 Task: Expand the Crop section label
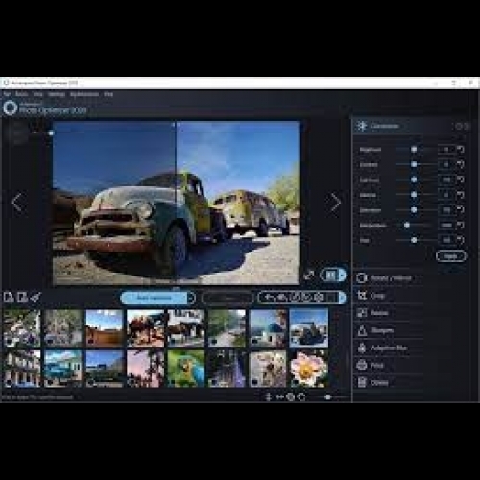(377, 296)
